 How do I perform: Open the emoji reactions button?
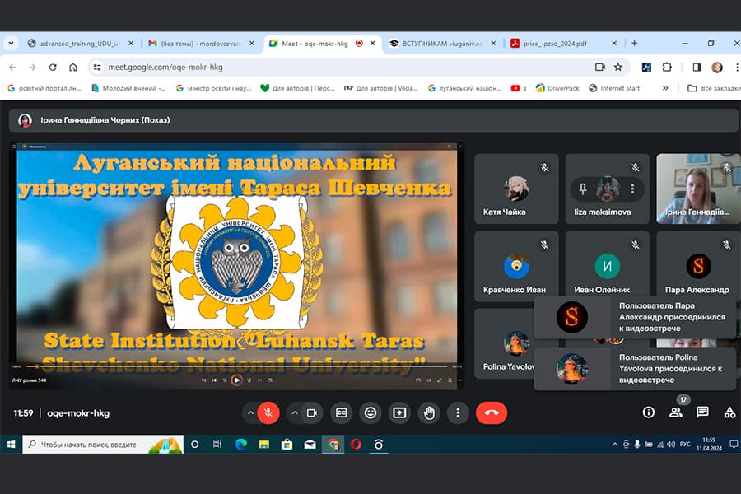[x=370, y=412]
